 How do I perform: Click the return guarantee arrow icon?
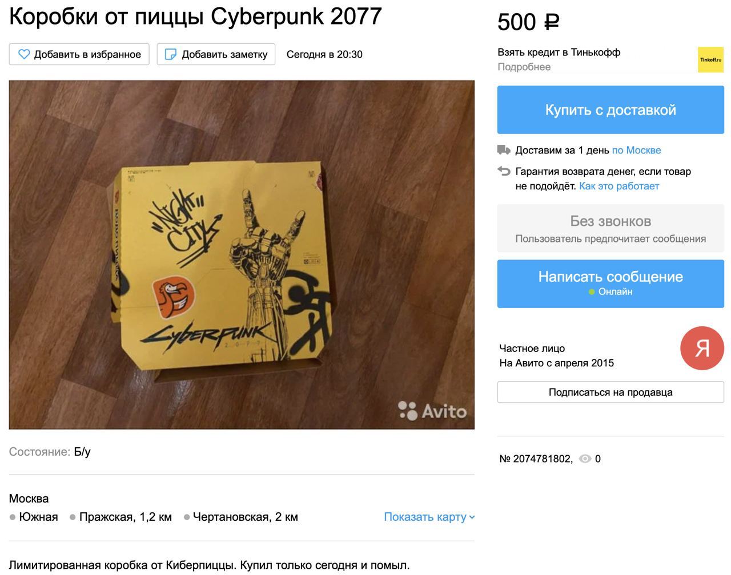coord(504,171)
